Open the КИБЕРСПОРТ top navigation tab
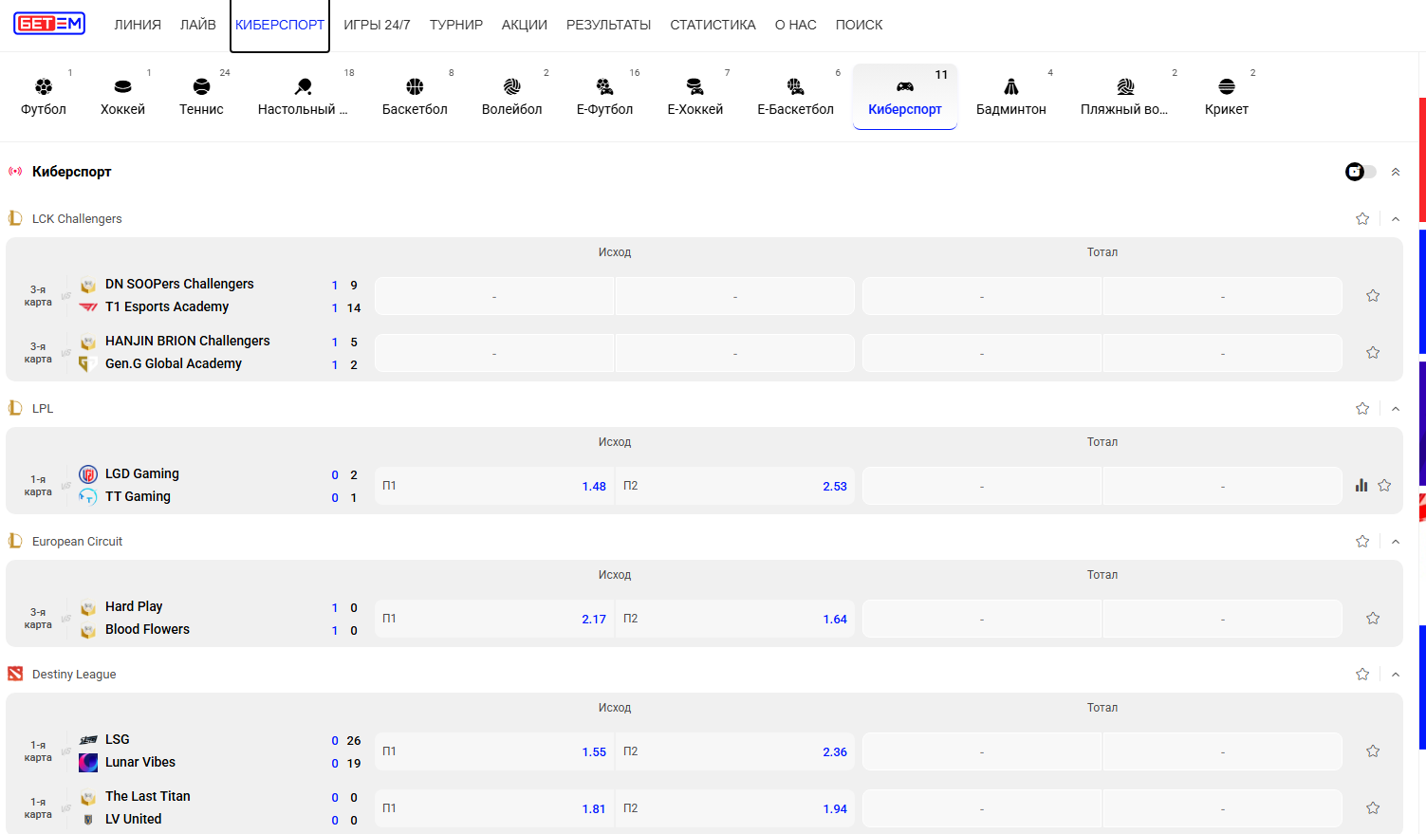 click(x=280, y=25)
